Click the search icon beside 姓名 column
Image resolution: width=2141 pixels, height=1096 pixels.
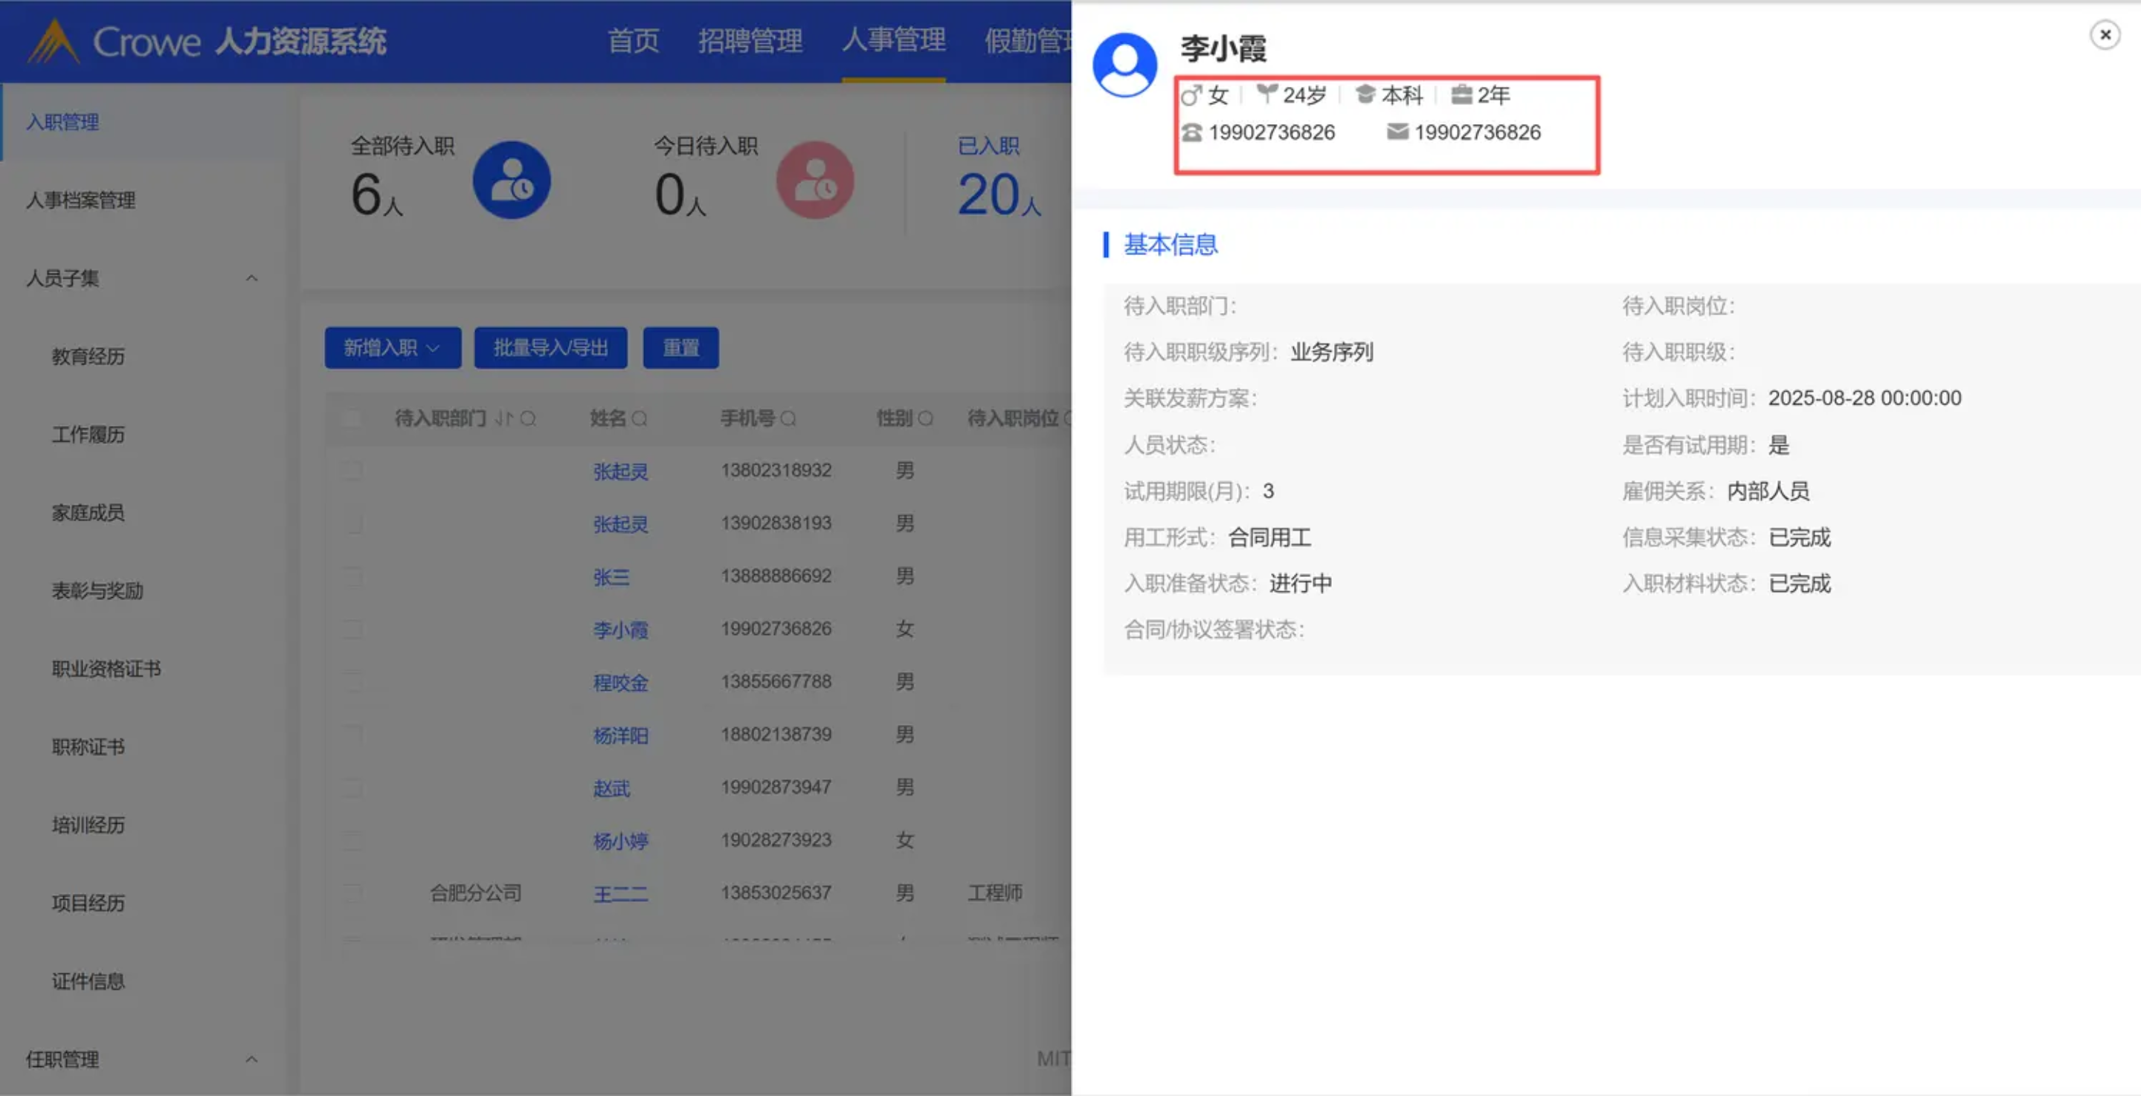639,419
